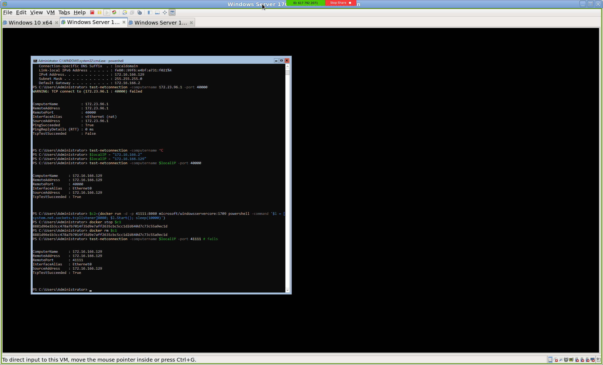Open the VM menu
603x365 pixels.
[51, 12]
